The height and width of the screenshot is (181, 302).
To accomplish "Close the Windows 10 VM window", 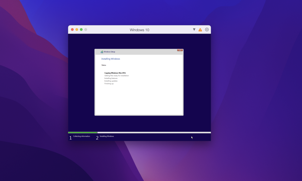I will click(x=72, y=30).
